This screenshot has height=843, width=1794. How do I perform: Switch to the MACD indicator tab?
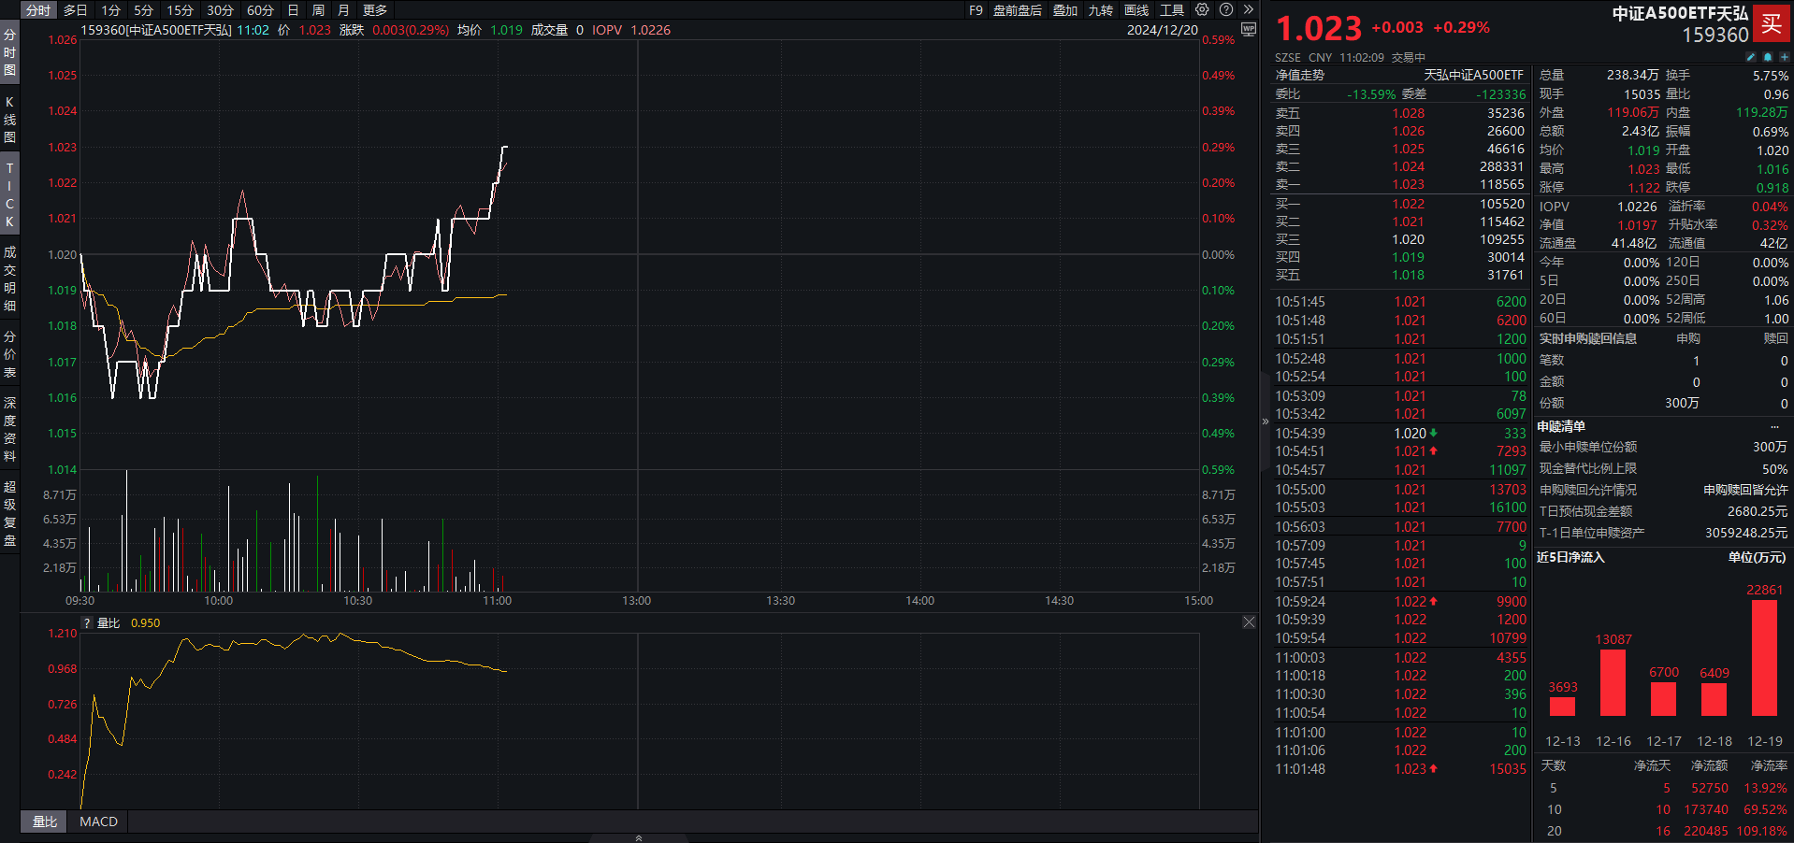[98, 822]
